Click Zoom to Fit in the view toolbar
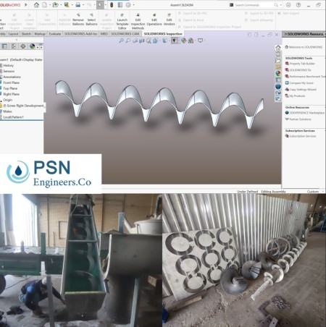 point(121,41)
